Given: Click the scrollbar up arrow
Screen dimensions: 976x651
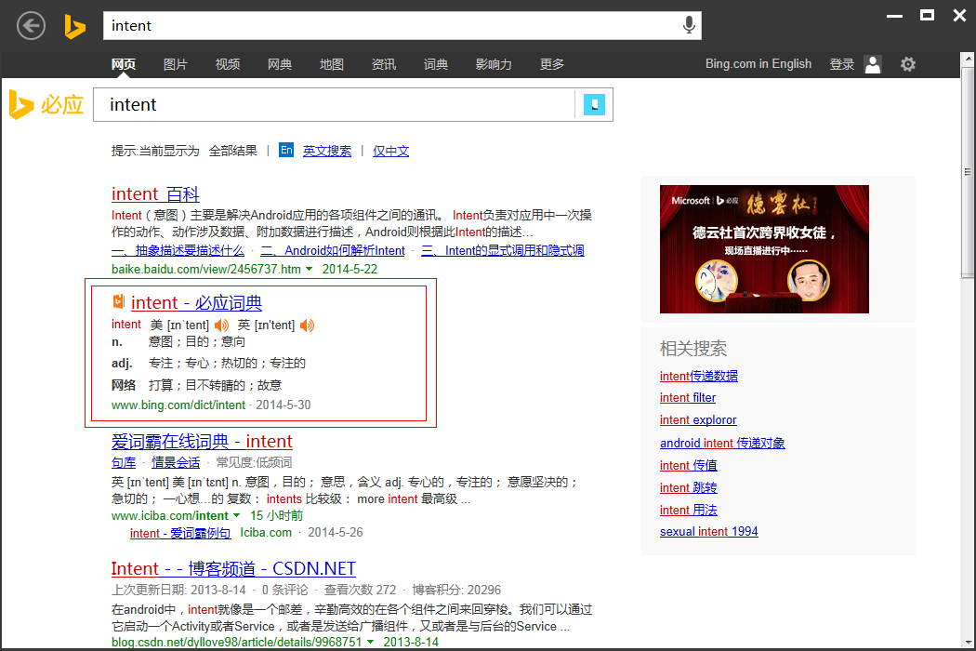Looking at the screenshot, I should pyautogui.click(x=968, y=60).
